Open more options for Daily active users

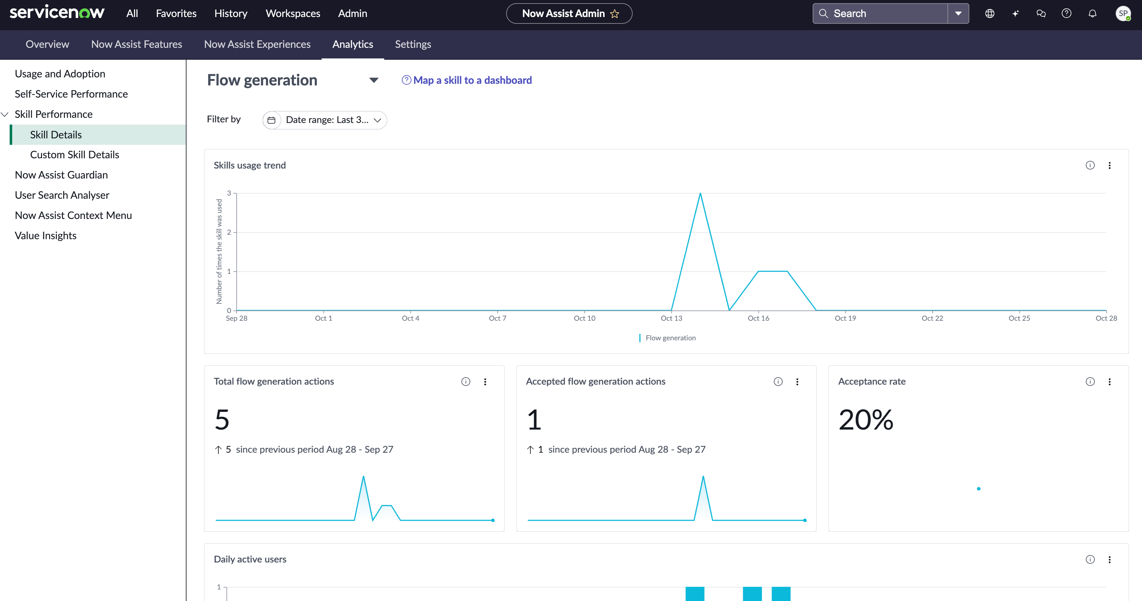[x=1110, y=559]
